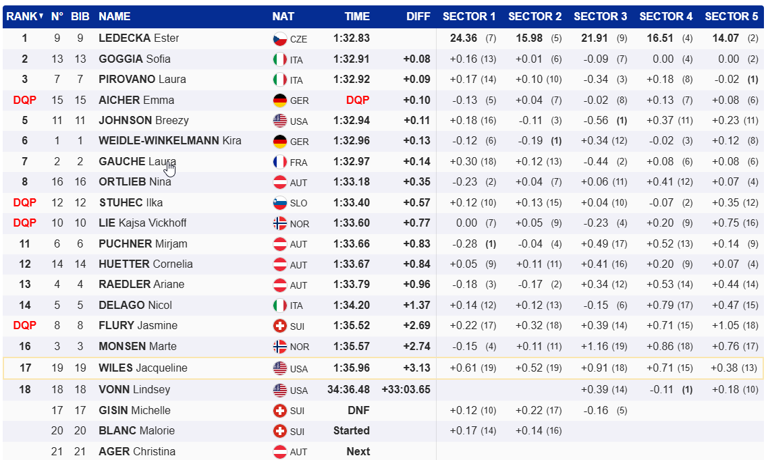This screenshot has width=768, height=460.
Task: Click the SECTOR 3 column header
Action: point(600,16)
